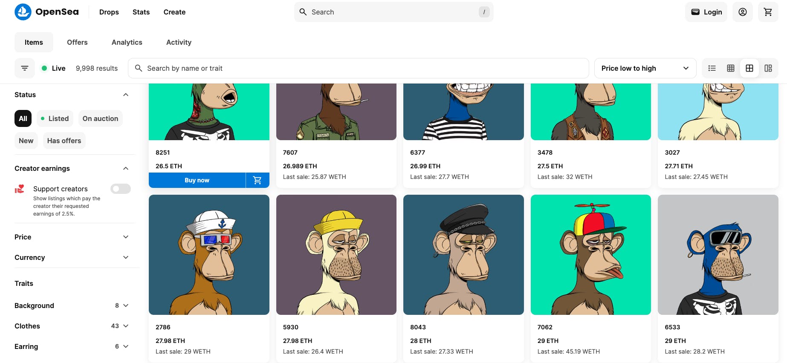Switch to list view layout

(x=712, y=68)
